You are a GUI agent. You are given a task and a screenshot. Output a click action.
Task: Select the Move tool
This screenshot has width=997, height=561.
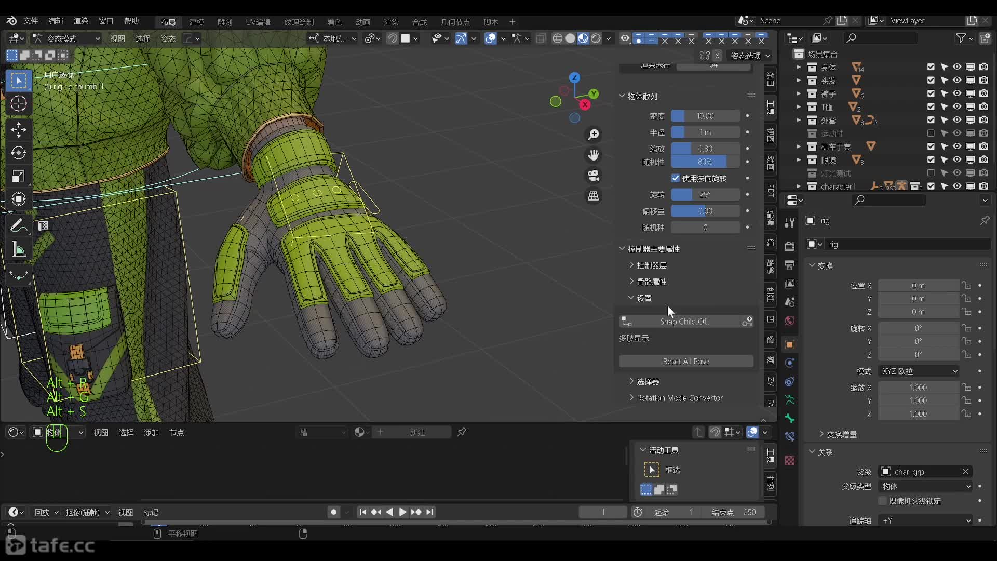tap(19, 130)
